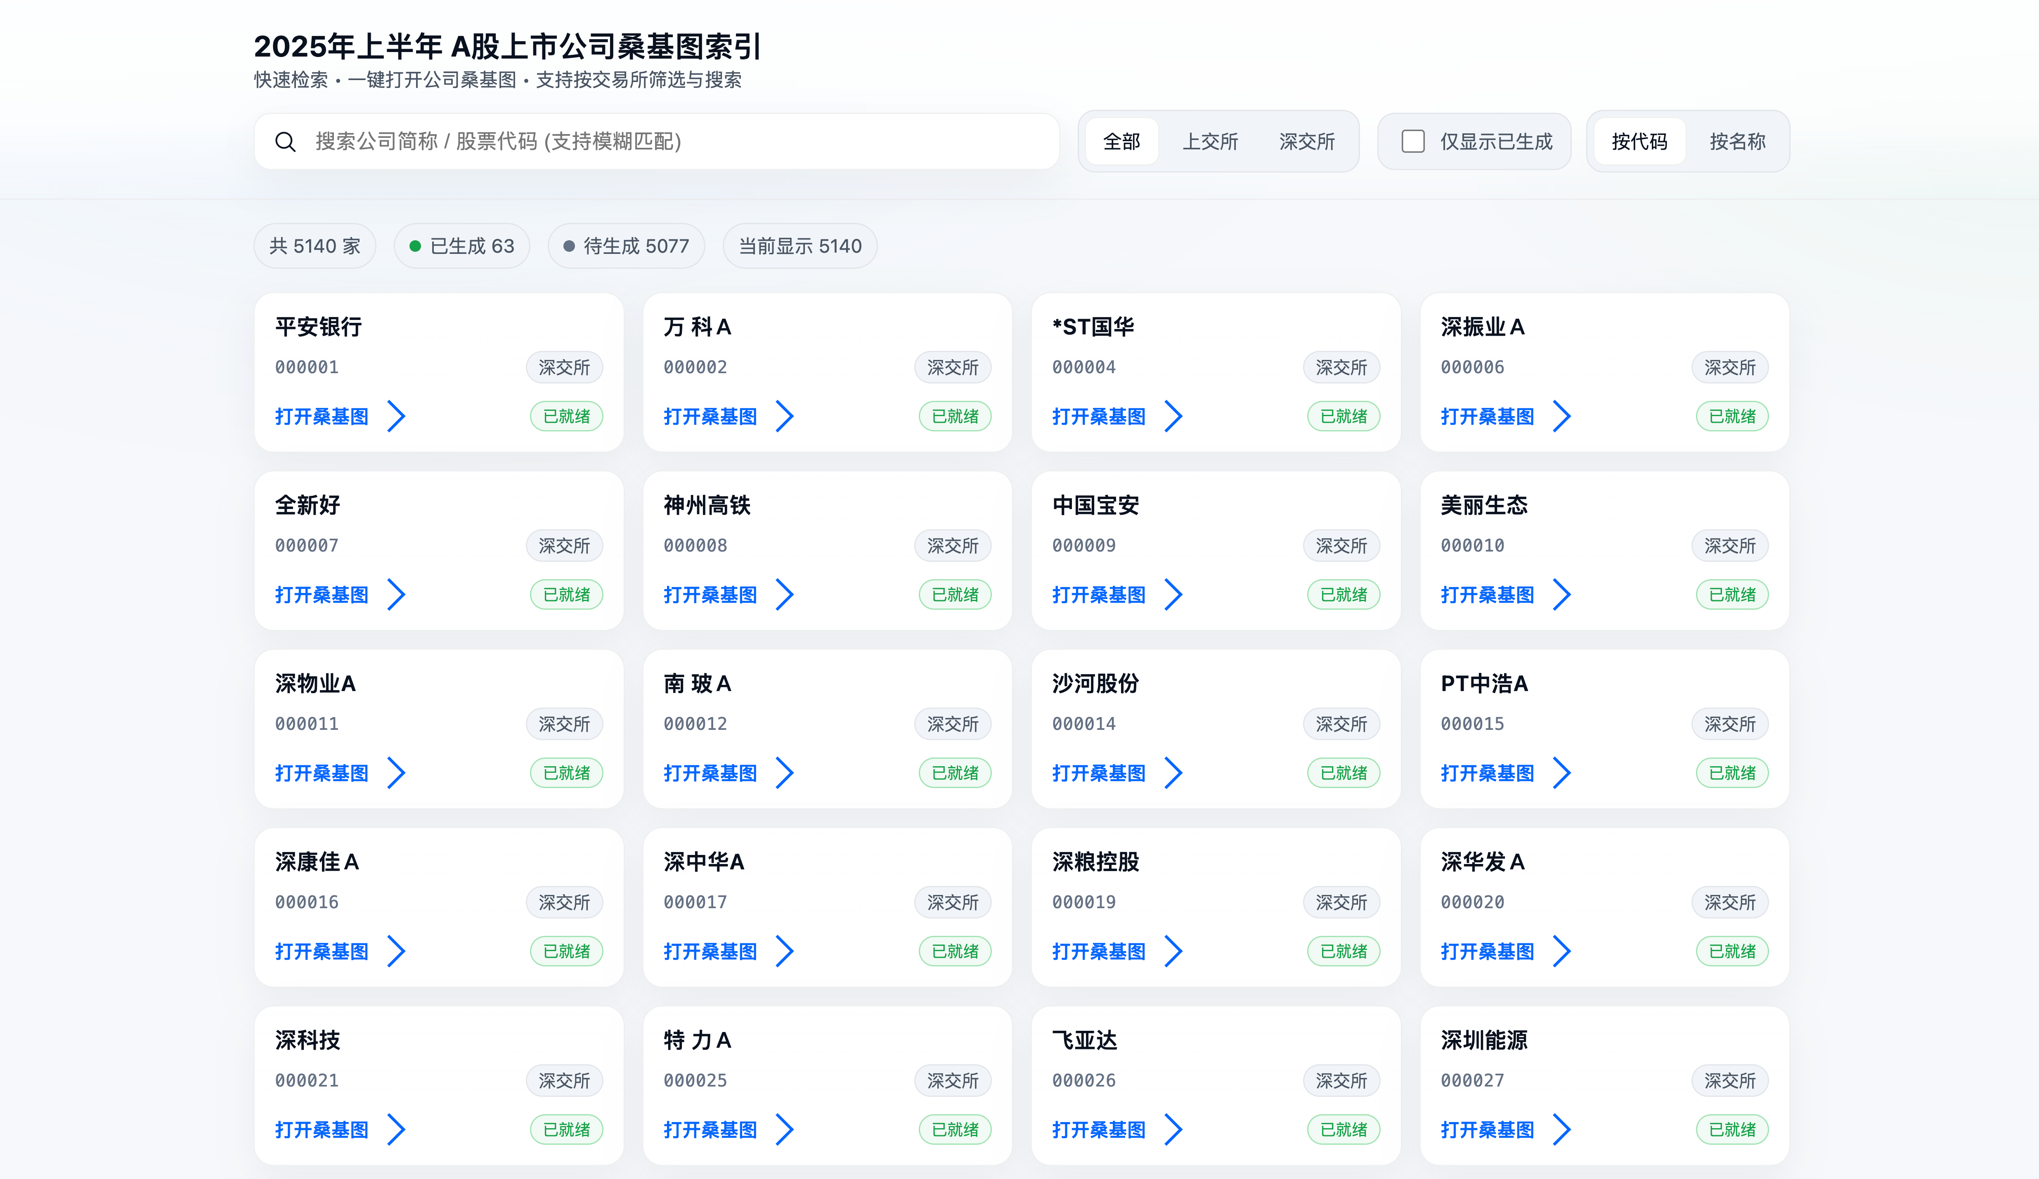Click the gray dot in 待生成 5077 chip
Image resolution: width=2039 pixels, height=1179 pixels.
coord(569,245)
